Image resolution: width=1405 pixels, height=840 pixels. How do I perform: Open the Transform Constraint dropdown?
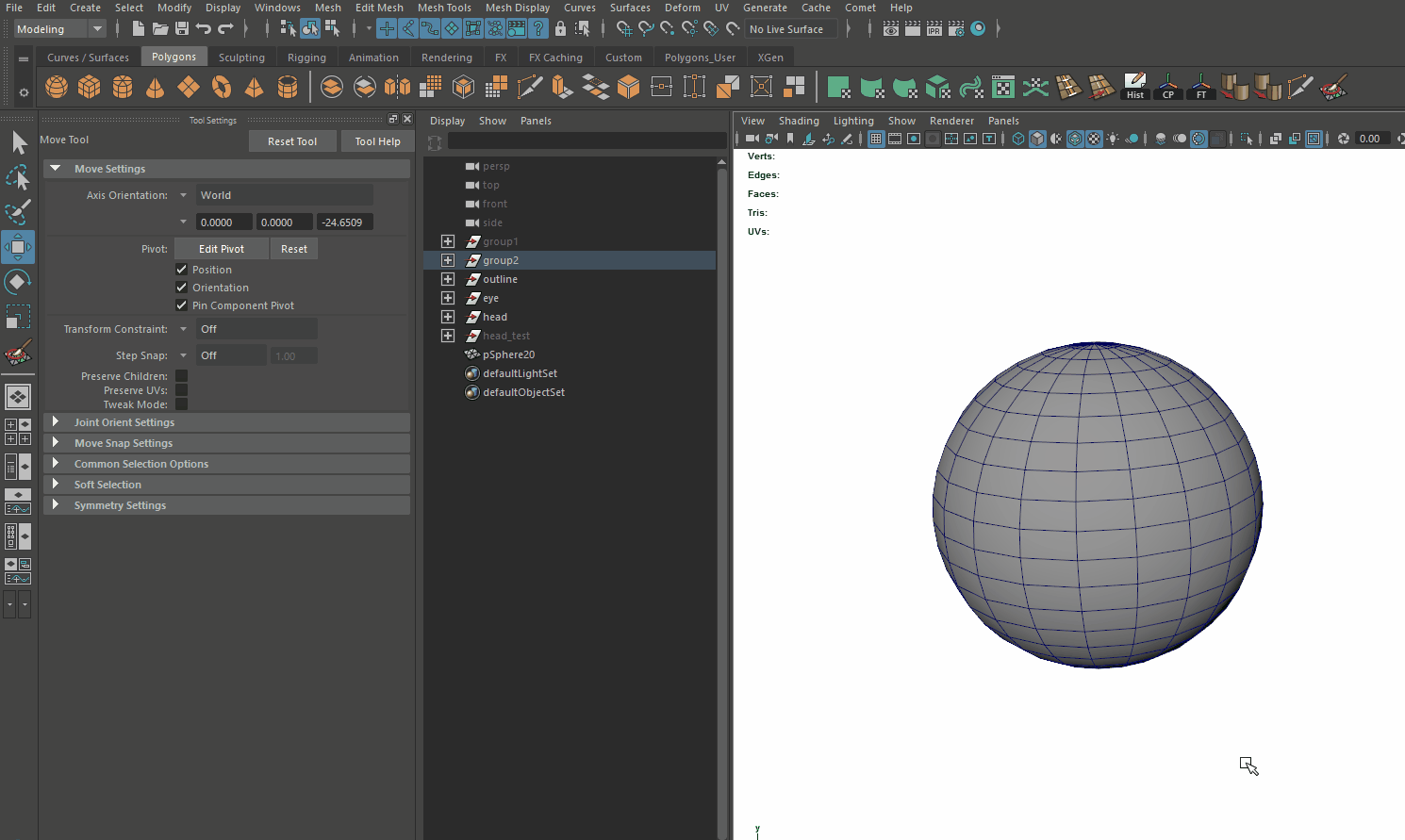tap(256, 329)
